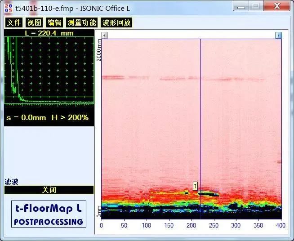This screenshot has height=241, width=294.
Task: Click the 250 tick on the horizontal axis
Action: [214, 225]
